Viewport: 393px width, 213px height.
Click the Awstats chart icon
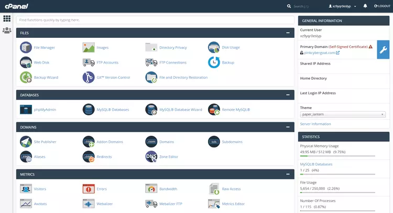[26, 204]
